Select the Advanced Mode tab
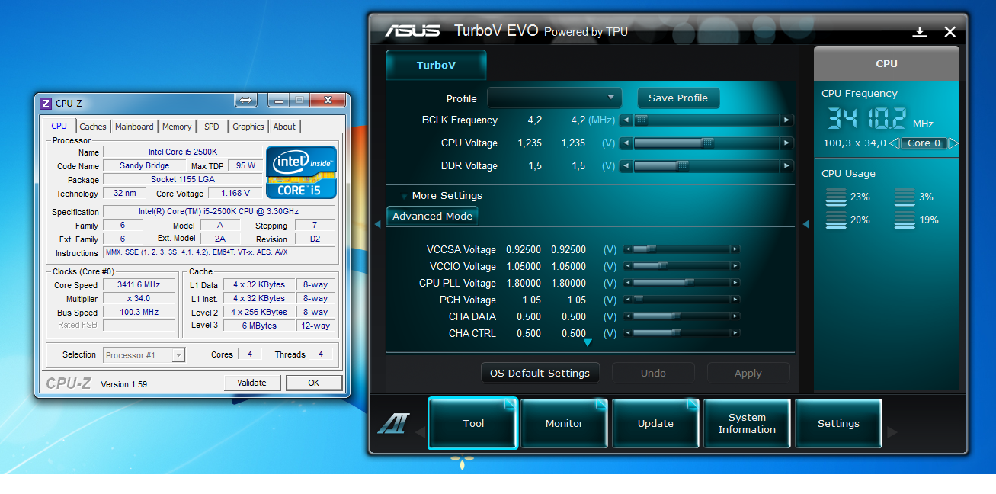 pos(432,217)
